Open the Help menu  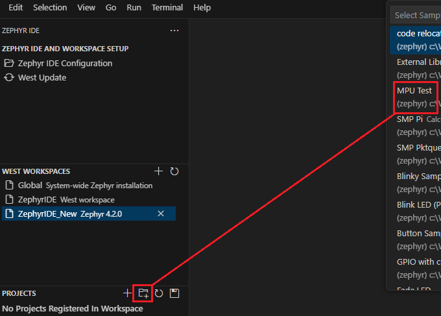(202, 8)
